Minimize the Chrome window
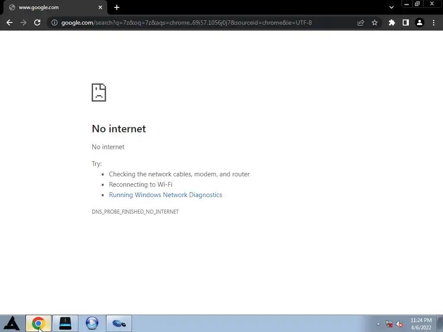Viewport: 443px width, 332px height. pyautogui.click(x=407, y=4)
